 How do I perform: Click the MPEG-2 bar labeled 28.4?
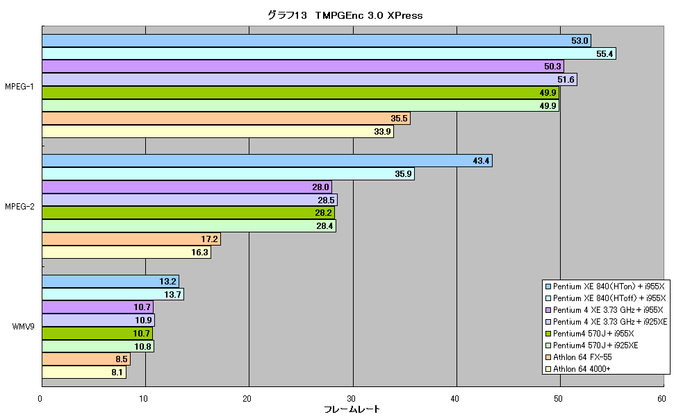click(x=189, y=226)
